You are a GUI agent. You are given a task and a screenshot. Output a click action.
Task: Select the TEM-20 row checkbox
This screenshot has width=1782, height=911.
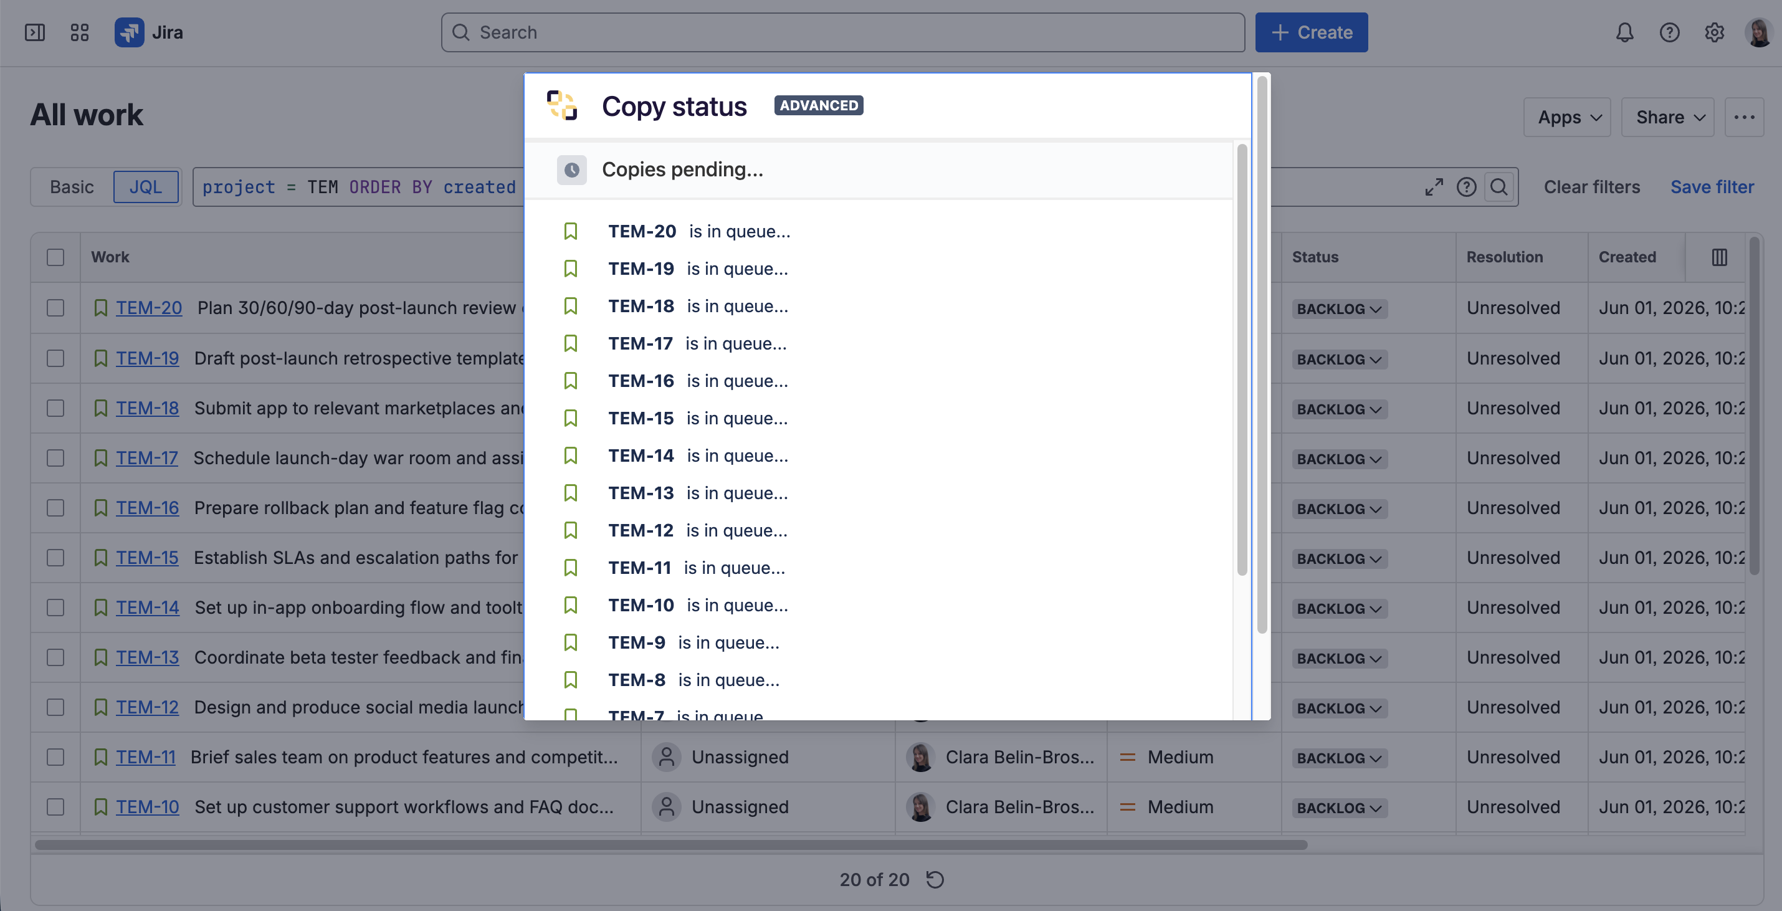pos(55,308)
